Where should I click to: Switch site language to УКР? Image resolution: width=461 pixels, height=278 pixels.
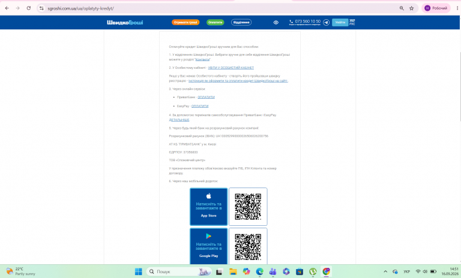352,20
